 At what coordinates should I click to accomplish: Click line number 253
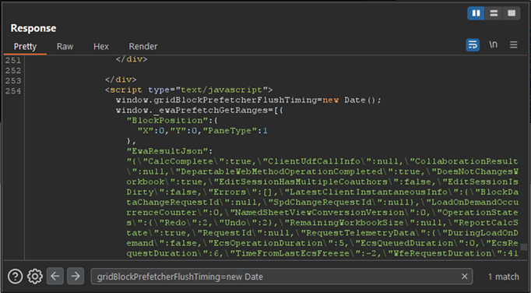click(x=13, y=81)
